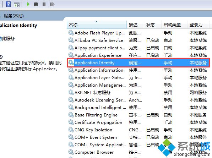Select Application Experience service name

[98, 55]
